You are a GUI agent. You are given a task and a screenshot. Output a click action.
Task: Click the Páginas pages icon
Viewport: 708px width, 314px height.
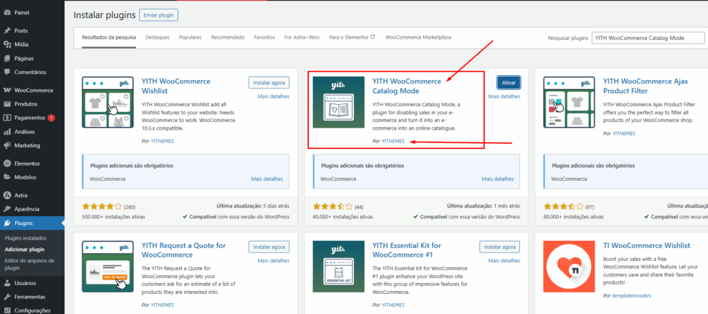(7, 58)
